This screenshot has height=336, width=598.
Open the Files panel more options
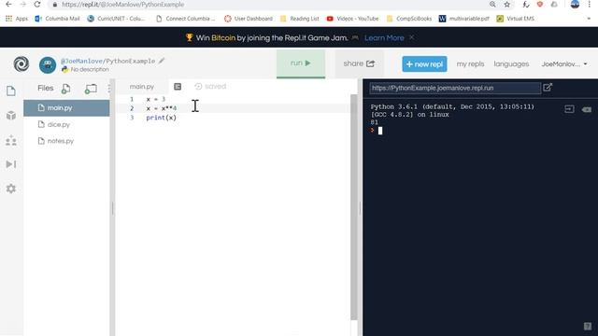point(109,89)
